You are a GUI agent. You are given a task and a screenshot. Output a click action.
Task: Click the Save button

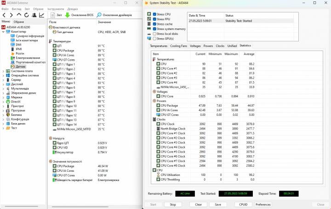[x=218, y=204]
